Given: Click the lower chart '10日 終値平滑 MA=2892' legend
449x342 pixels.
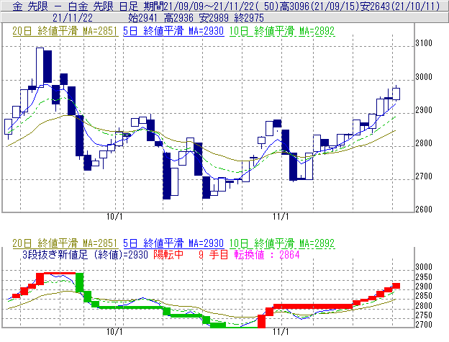Looking at the screenshot, I should [x=282, y=243].
